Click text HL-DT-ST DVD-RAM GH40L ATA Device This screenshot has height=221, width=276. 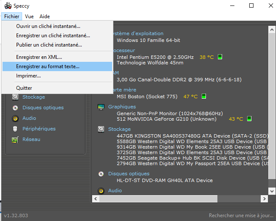tap(165, 180)
